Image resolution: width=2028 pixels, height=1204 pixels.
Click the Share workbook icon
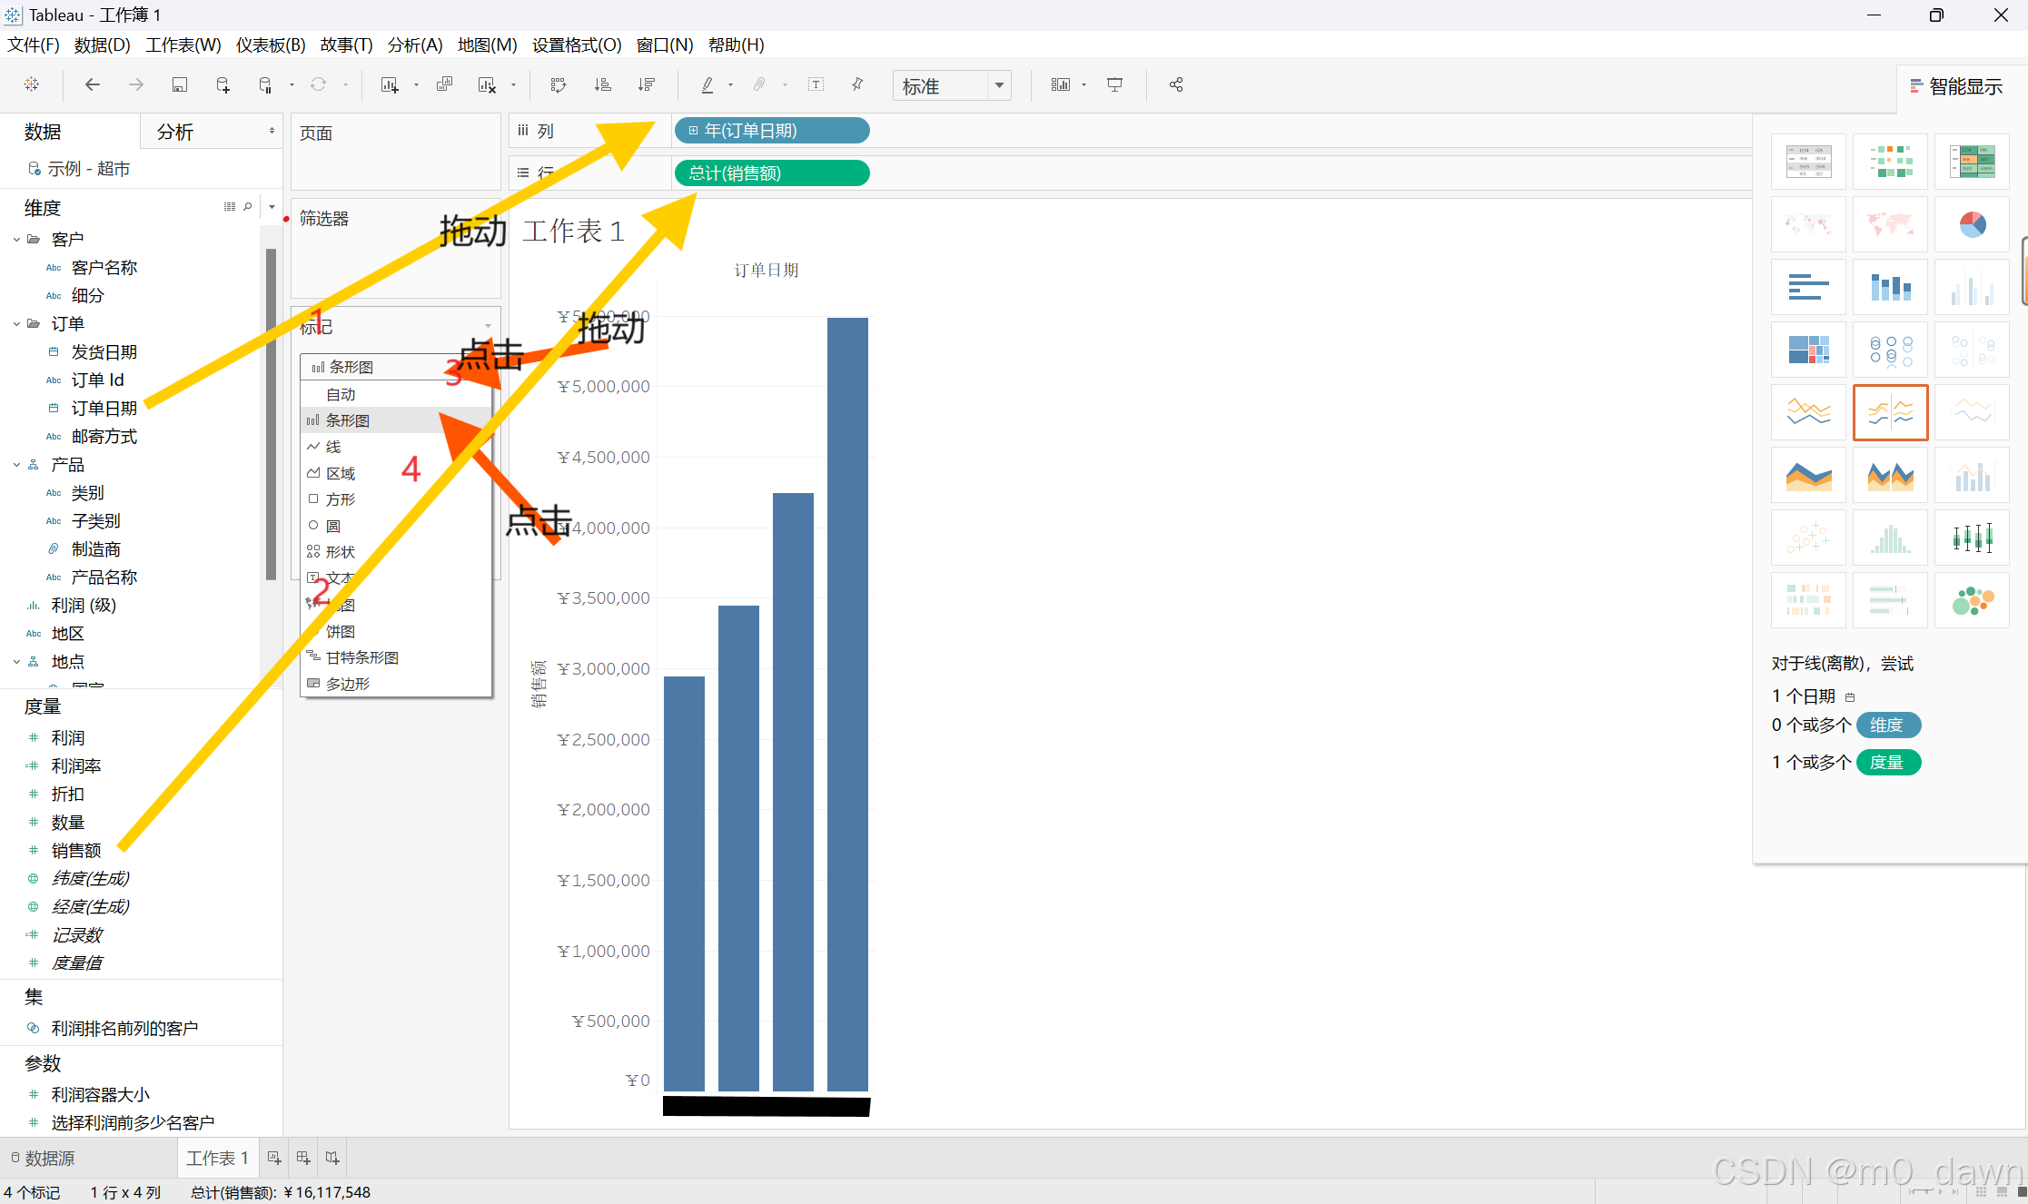(1176, 84)
